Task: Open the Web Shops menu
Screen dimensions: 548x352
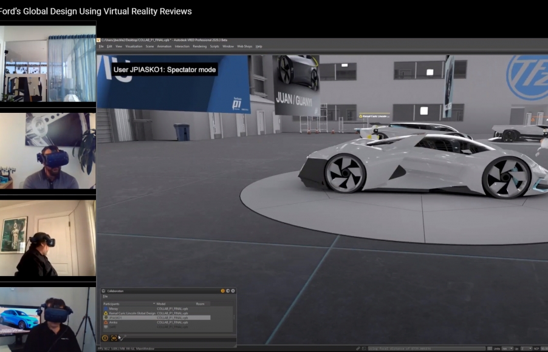Action: click(245, 47)
